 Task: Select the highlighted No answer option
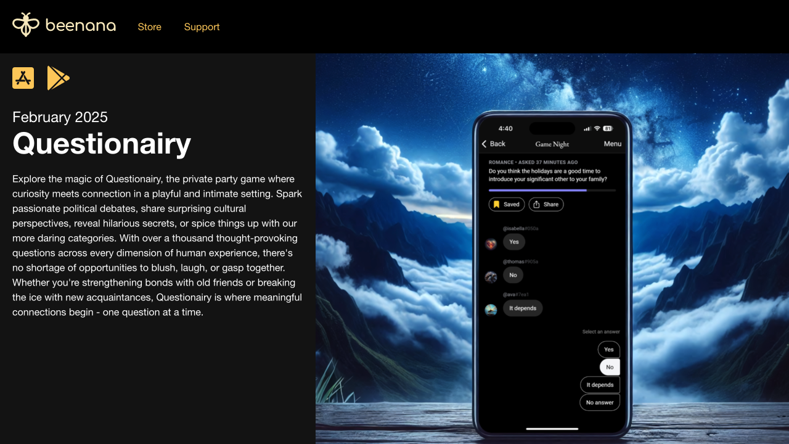610,367
